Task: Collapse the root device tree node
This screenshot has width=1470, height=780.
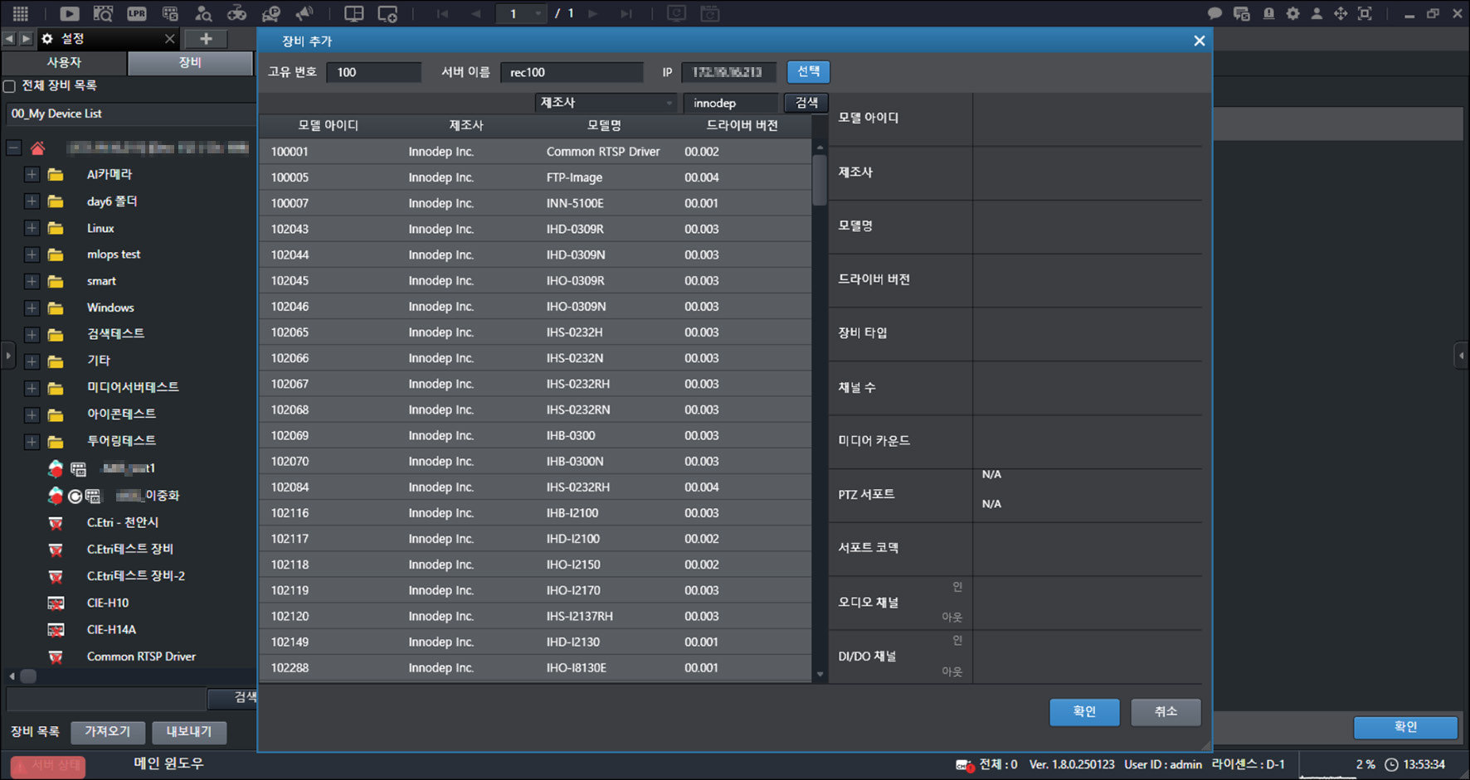Action: point(13,148)
